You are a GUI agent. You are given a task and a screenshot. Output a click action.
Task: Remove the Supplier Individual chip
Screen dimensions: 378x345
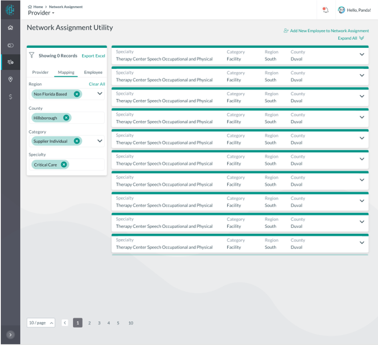pyautogui.click(x=77, y=141)
